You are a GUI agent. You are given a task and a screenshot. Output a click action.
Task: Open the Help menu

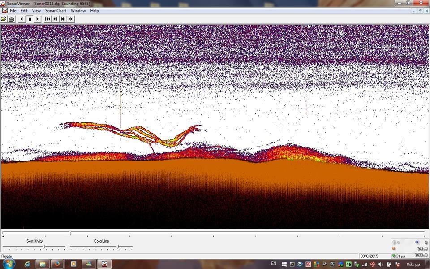click(95, 11)
